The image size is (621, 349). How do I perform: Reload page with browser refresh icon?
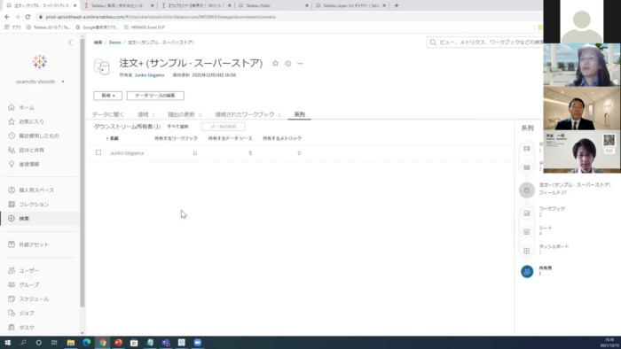[x=28, y=17]
